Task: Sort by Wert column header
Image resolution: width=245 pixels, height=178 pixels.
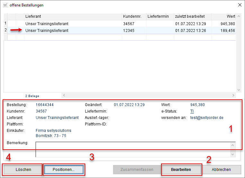Action: pos(223,16)
